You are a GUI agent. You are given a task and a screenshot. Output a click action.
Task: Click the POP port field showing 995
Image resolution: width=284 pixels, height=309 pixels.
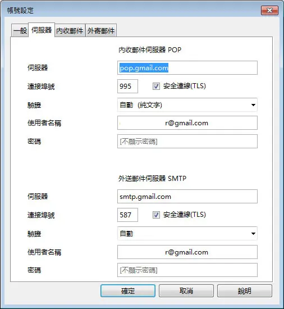click(x=127, y=86)
